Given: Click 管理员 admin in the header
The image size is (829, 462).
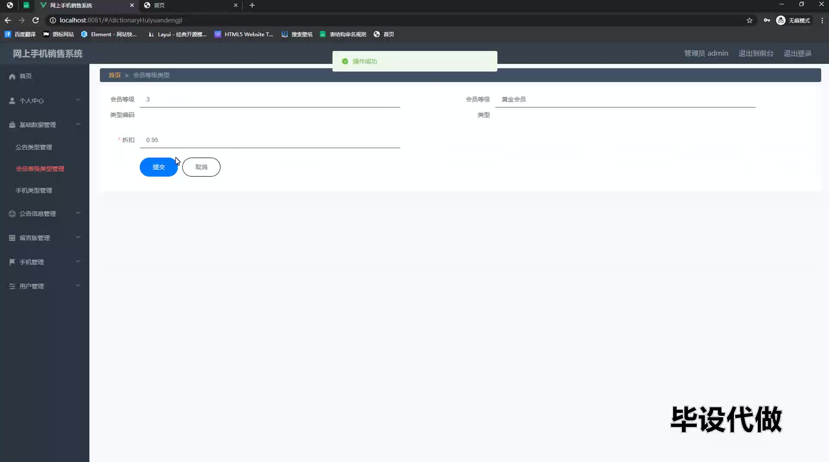Looking at the screenshot, I should pos(706,53).
